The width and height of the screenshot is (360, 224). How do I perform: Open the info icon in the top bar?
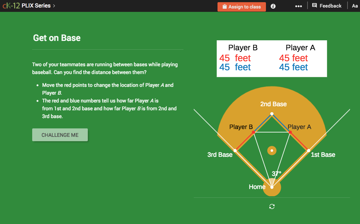[273, 6]
